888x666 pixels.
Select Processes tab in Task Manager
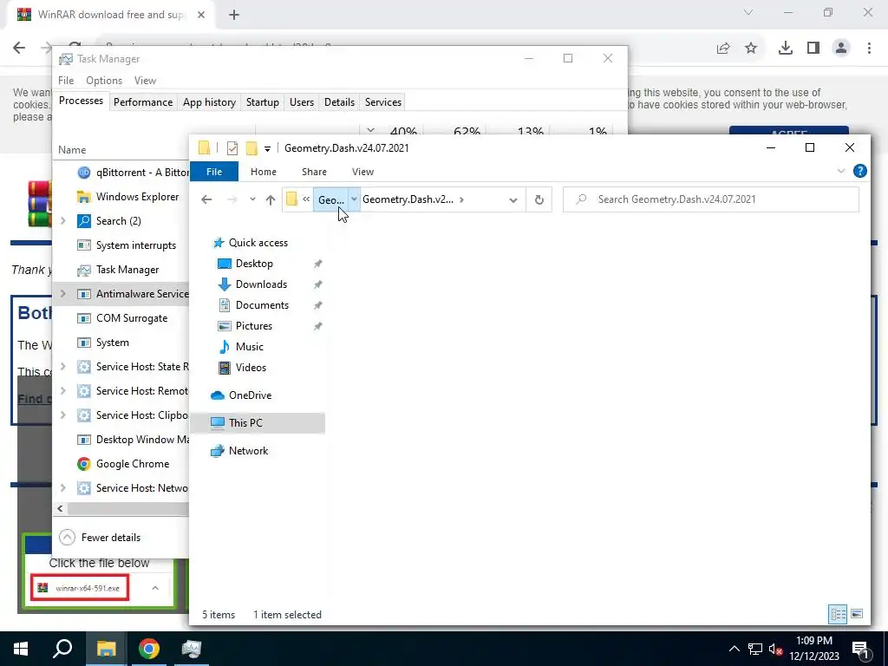click(81, 101)
